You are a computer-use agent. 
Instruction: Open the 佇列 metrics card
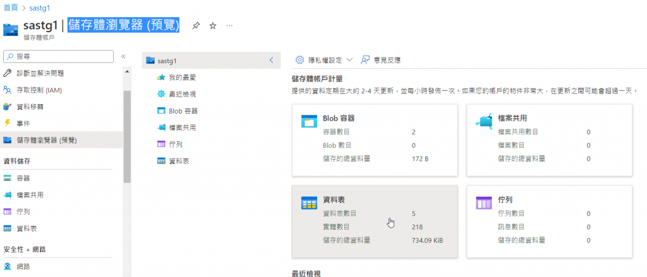550,221
